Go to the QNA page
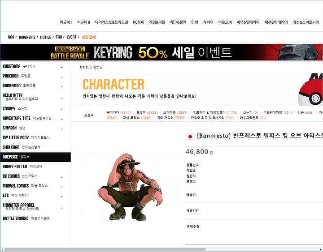The image size is (323, 252). (11, 37)
